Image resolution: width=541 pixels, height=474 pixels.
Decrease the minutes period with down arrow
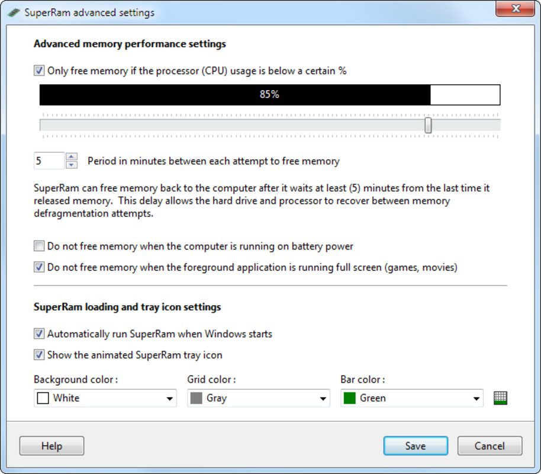72,165
